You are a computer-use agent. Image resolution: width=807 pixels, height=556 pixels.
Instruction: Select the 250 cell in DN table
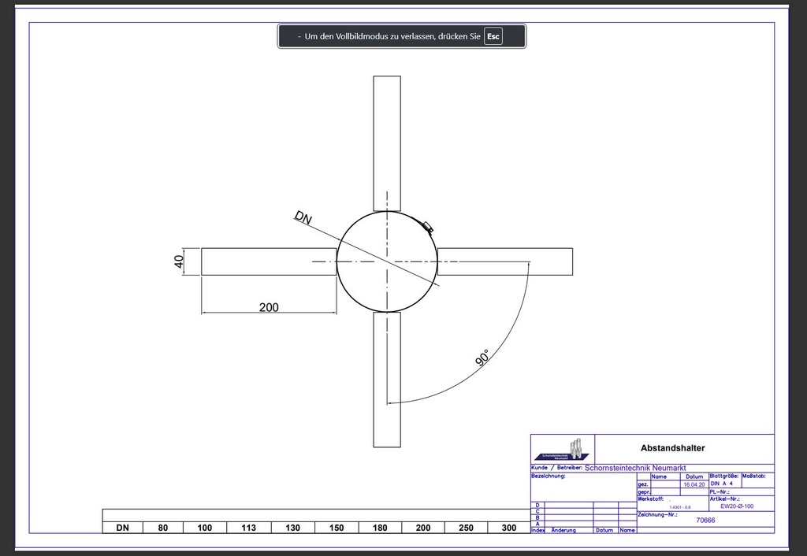(466, 528)
